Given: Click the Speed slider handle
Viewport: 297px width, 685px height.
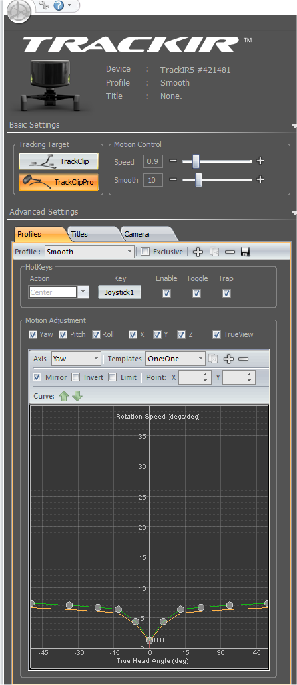Looking at the screenshot, I should 196,161.
